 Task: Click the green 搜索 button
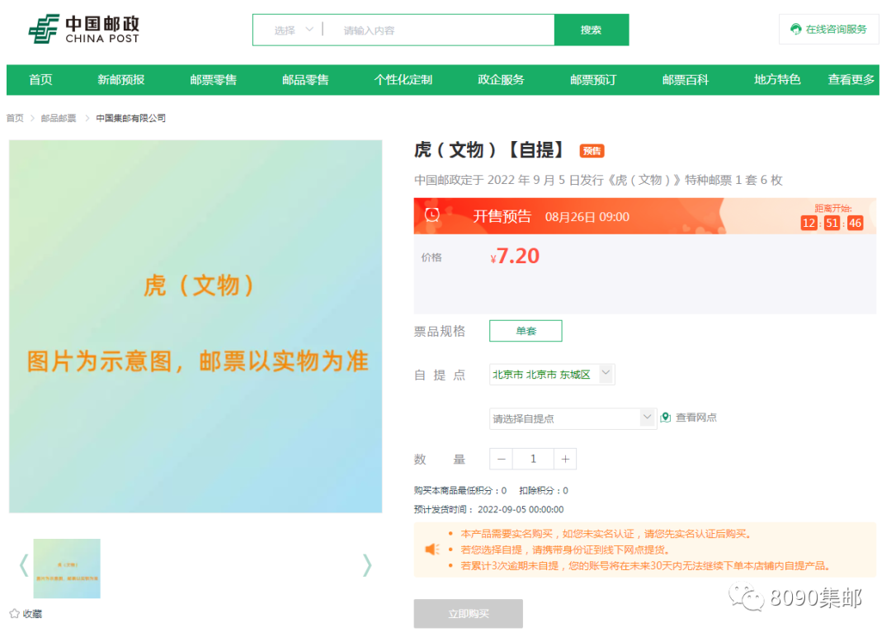point(591,30)
